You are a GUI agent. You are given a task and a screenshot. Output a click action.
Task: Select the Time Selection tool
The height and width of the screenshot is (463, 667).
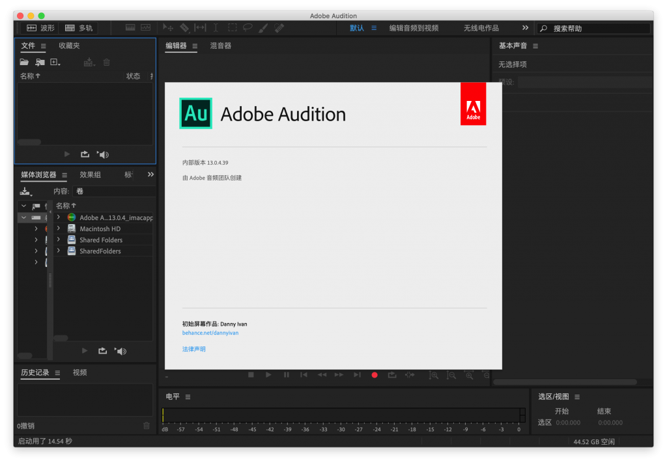point(216,28)
